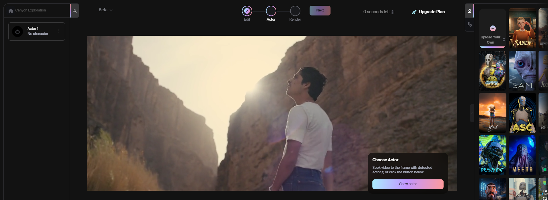Click the 0 seconds left text

(x=376, y=12)
